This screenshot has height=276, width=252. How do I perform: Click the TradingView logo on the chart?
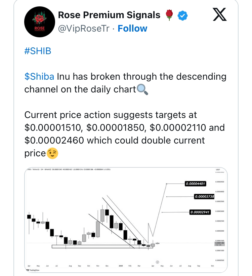point(32,270)
